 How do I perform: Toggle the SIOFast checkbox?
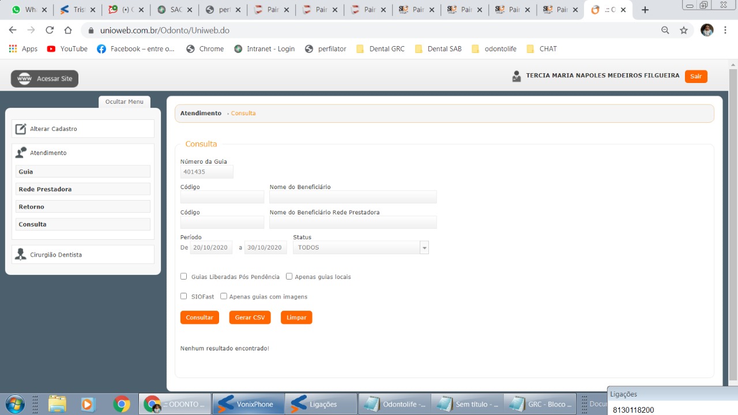184,296
